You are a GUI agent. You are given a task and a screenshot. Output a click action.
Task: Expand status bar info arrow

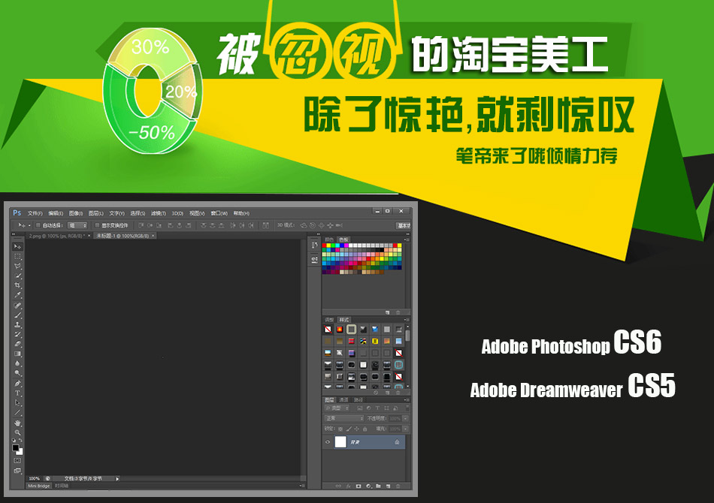click(x=117, y=478)
